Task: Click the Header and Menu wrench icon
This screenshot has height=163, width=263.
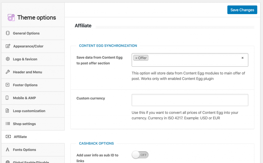Action: coord(8,72)
